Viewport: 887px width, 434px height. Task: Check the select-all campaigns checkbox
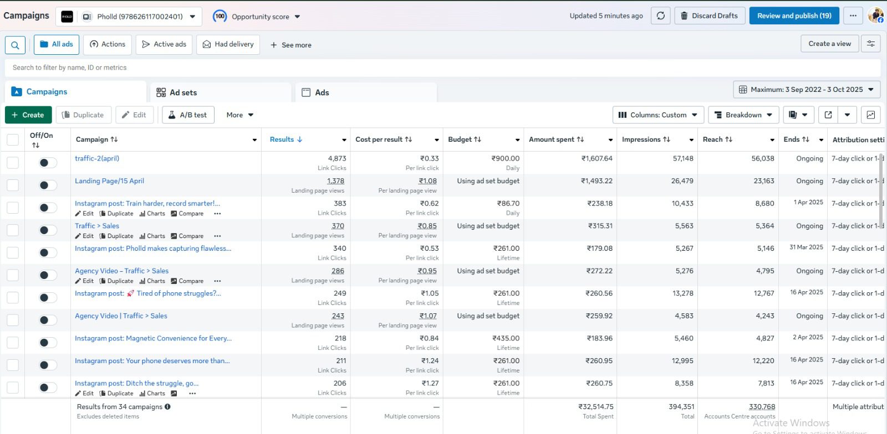click(13, 139)
